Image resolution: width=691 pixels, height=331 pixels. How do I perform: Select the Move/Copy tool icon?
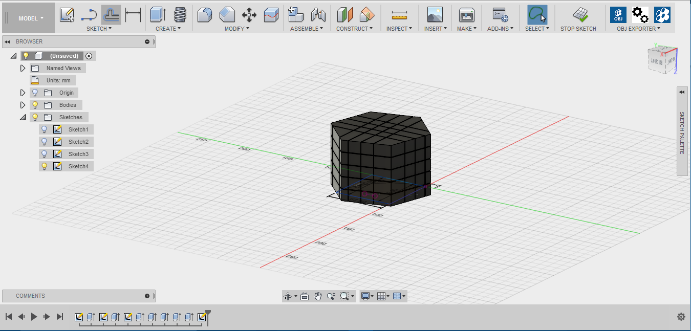click(249, 15)
